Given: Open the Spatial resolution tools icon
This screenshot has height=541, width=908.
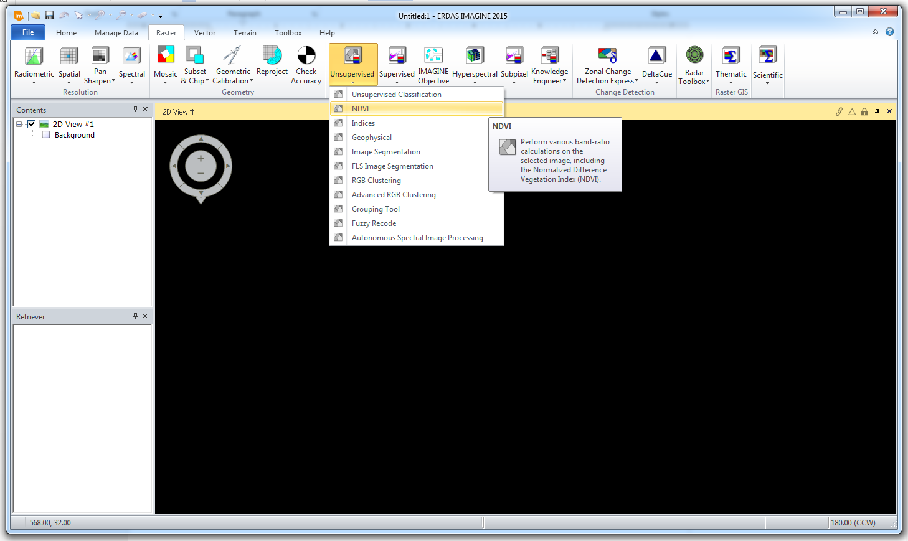Looking at the screenshot, I should 69,56.
